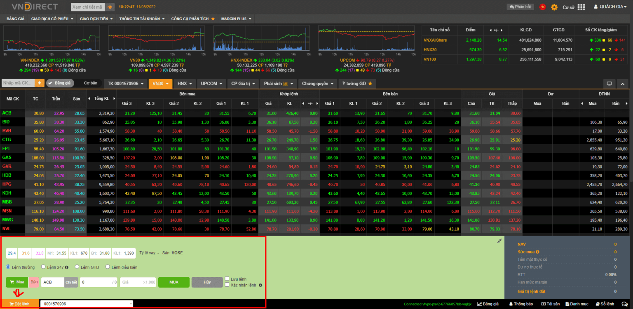Click the left arrow of the index +/- column
Image resolution: width=633 pixels, height=309 pixels.
(x=490, y=30)
